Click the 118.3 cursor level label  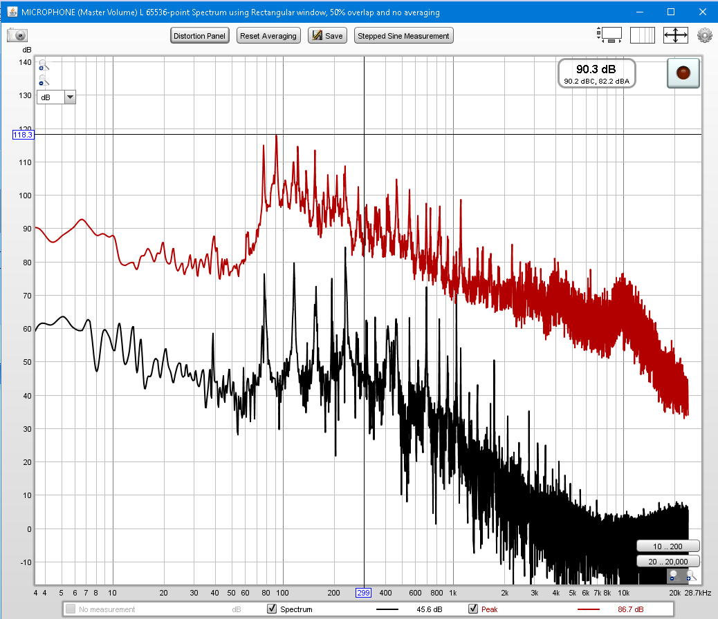[x=23, y=135]
